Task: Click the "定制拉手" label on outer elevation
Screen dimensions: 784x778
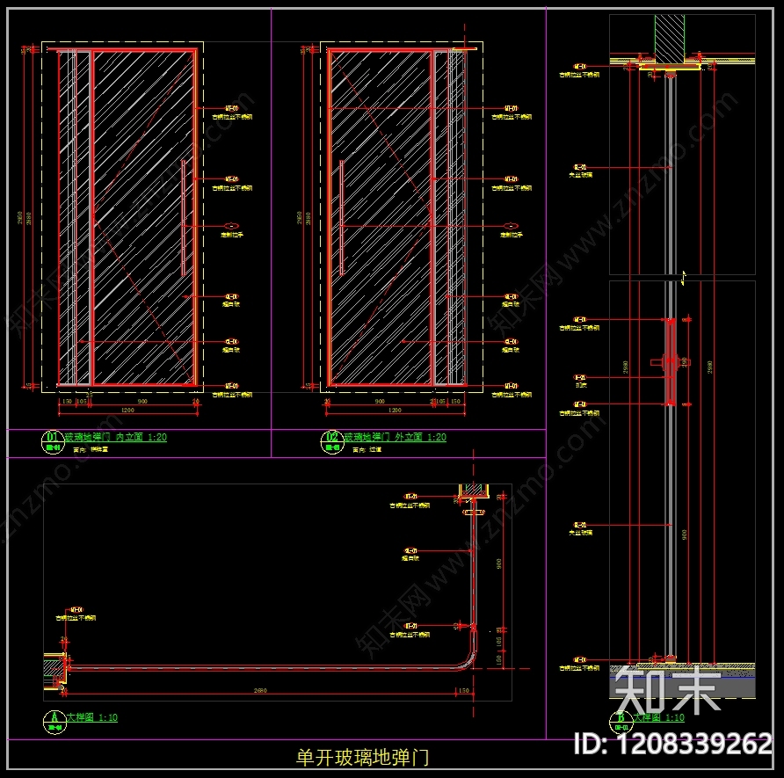Action: click(512, 235)
